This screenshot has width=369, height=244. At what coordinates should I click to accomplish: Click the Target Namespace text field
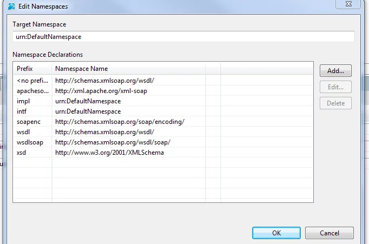183,37
